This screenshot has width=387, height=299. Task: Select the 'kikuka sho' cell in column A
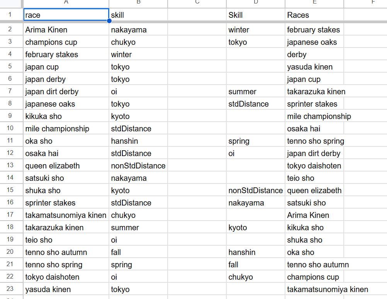point(66,116)
